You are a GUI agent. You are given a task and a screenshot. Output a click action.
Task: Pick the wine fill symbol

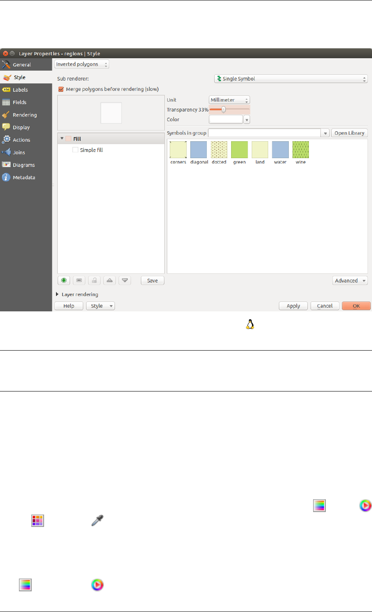(x=301, y=153)
